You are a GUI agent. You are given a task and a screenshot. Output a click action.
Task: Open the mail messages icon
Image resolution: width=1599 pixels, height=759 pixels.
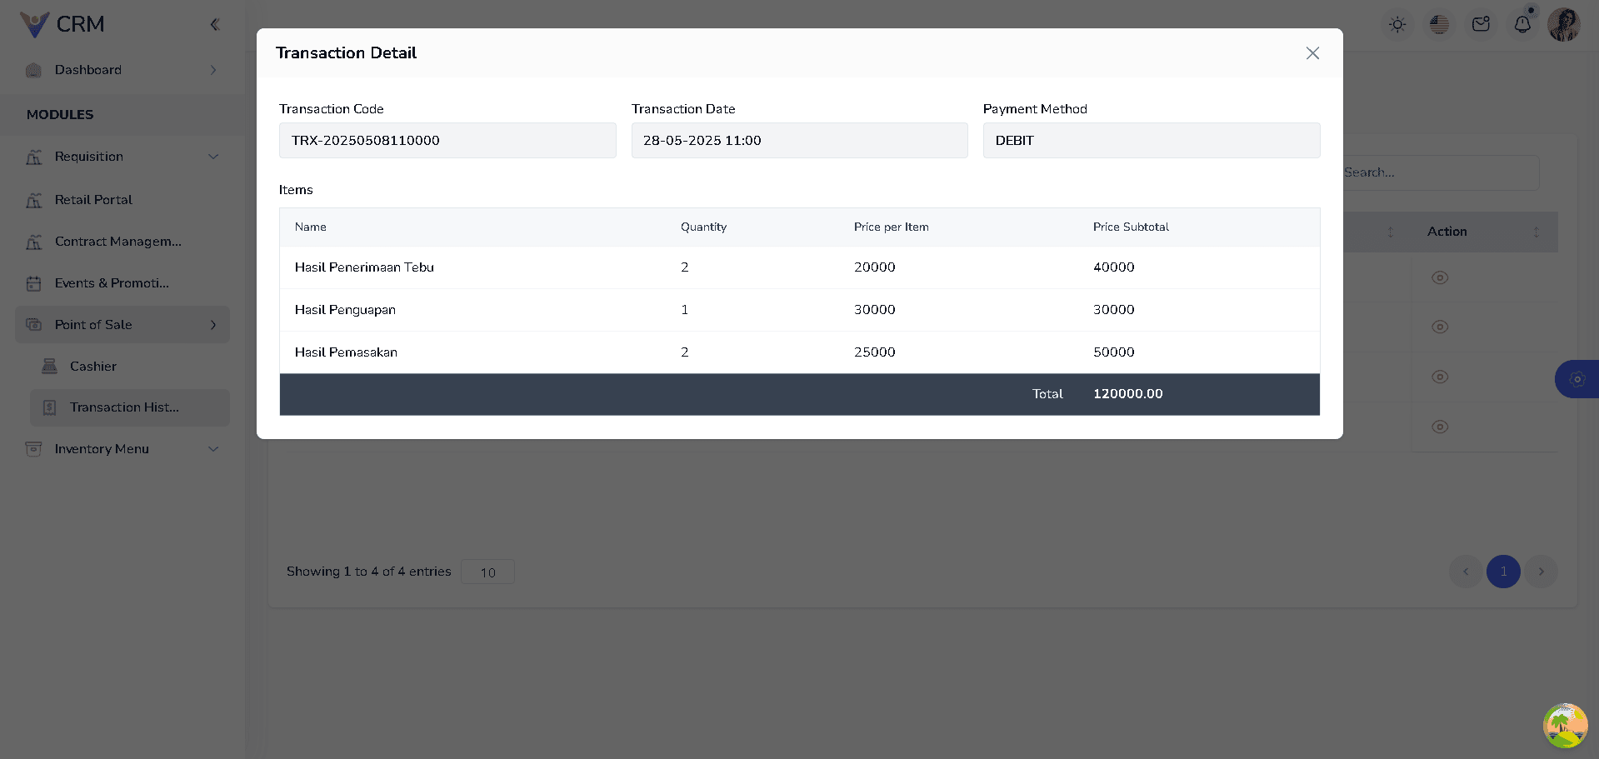point(1481,24)
